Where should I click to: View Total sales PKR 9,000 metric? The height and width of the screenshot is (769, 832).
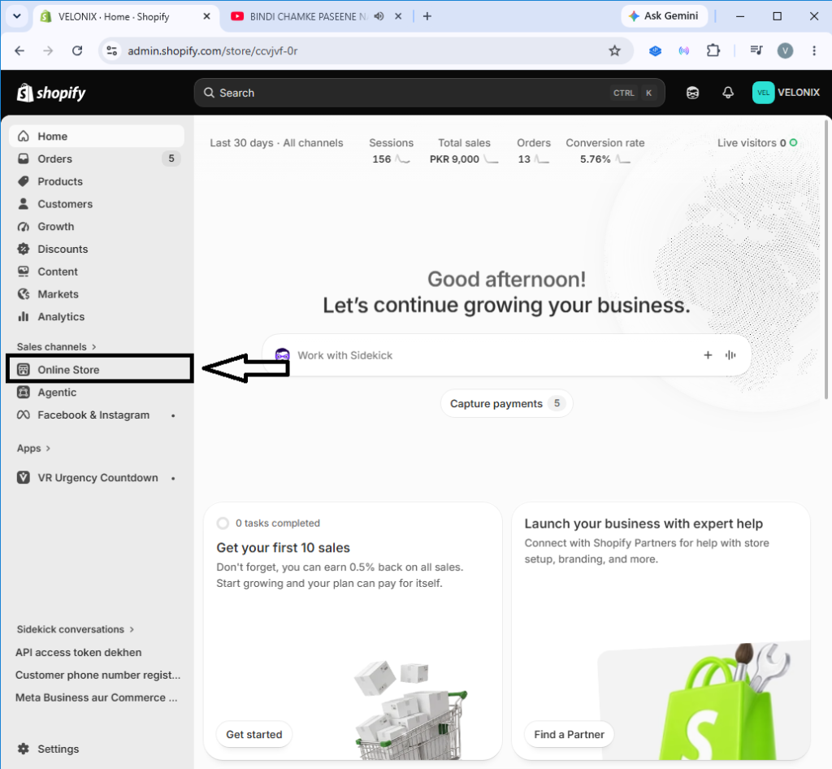(x=464, y=150)
